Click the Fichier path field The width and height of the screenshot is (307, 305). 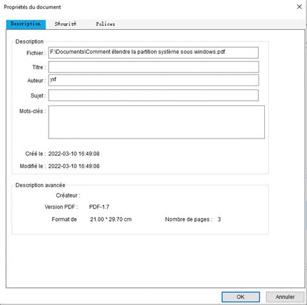pos(153,52)
